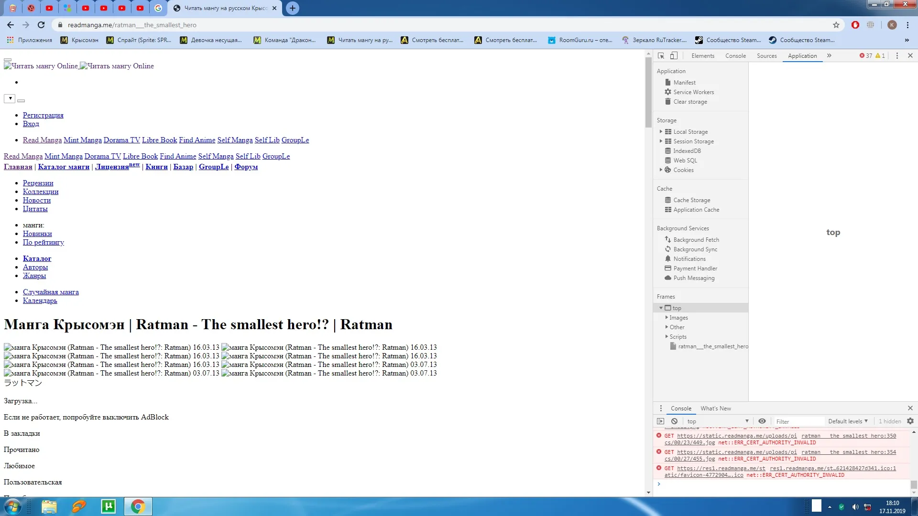The image size is (918, 516).
Task: Reload the page with the refresh icon
Action: pyautogui.click(x=41, y=25)
